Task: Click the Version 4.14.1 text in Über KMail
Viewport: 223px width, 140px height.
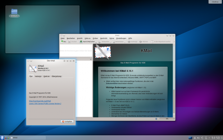Action: pos(43,68)
